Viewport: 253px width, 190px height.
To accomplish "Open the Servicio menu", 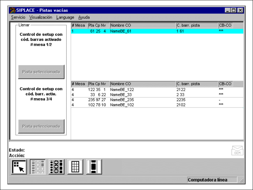I will (18, 17).
